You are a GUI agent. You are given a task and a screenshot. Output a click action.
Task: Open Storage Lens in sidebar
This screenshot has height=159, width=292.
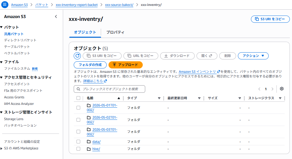[14, 119]
